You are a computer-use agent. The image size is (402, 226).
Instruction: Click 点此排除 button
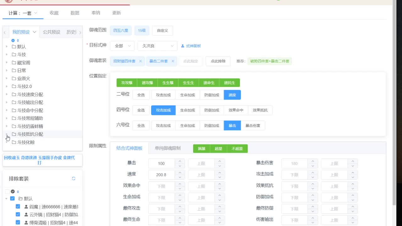218,61
